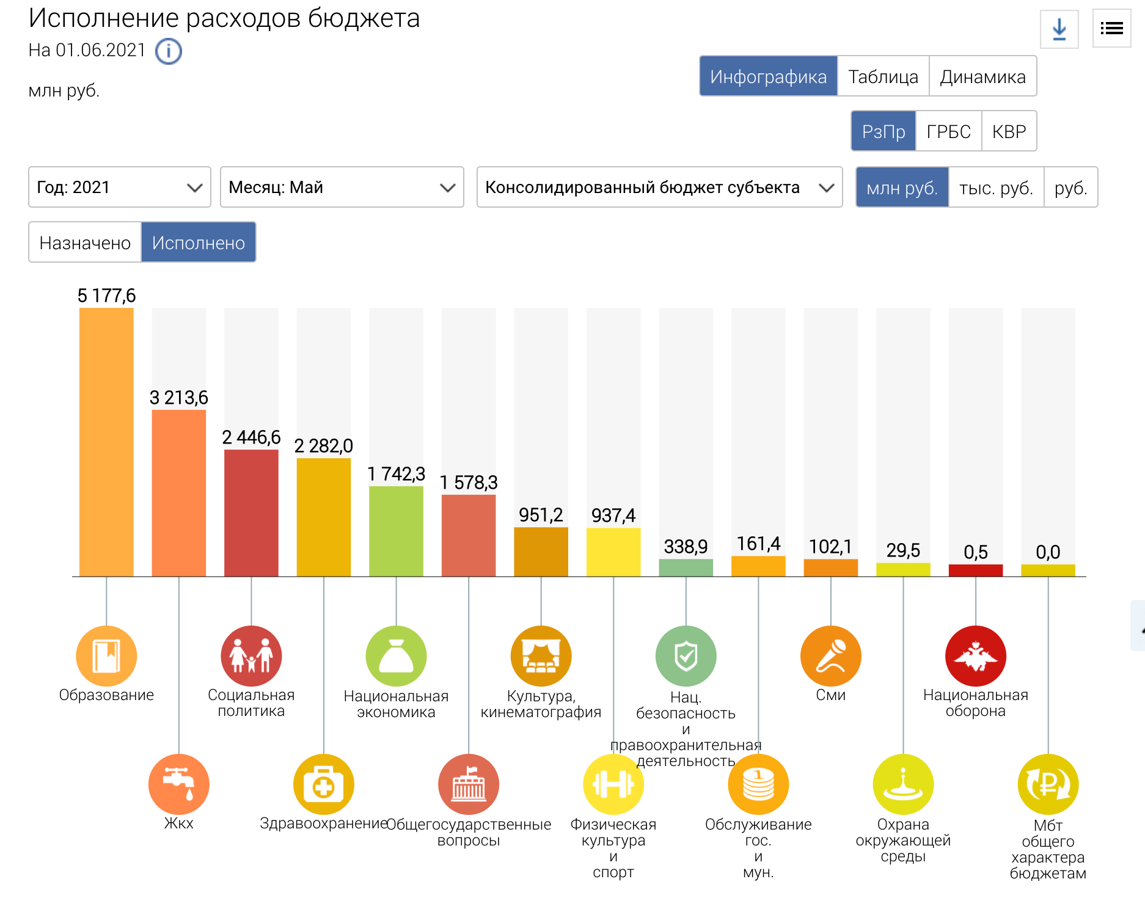This screenshot has height=909, width=1145.
Task: Click the Здравоохранение bar of 2 282,0
Action: point(324,517)
